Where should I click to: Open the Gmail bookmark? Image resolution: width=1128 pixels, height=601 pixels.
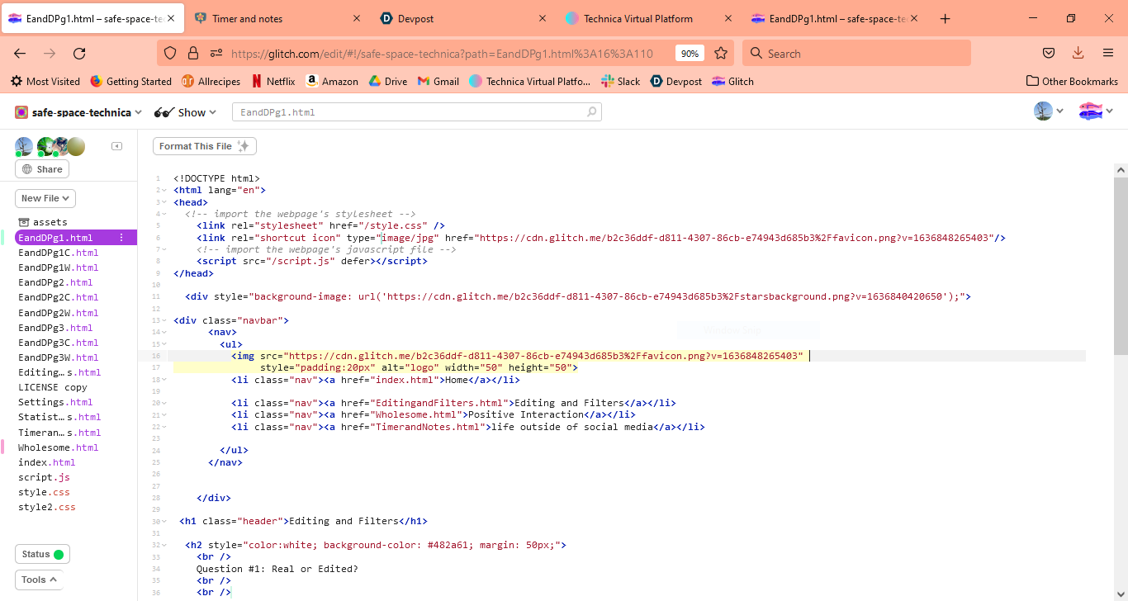point(438,81)
